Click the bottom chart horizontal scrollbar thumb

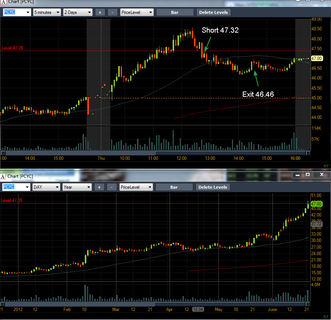[x=230, y=304]
